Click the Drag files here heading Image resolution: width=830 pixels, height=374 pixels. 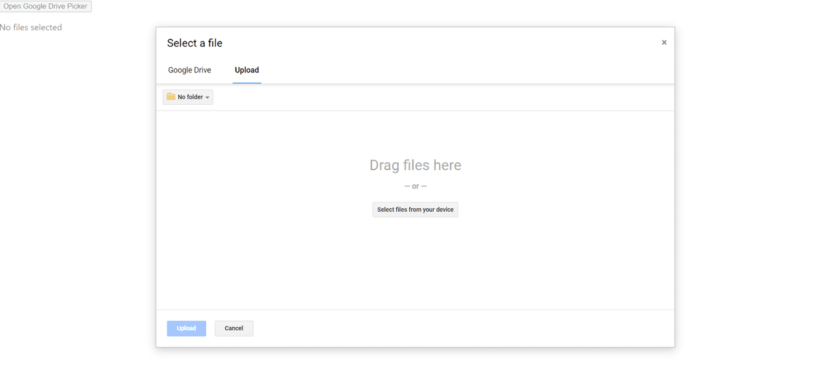(x=415, y=166)
